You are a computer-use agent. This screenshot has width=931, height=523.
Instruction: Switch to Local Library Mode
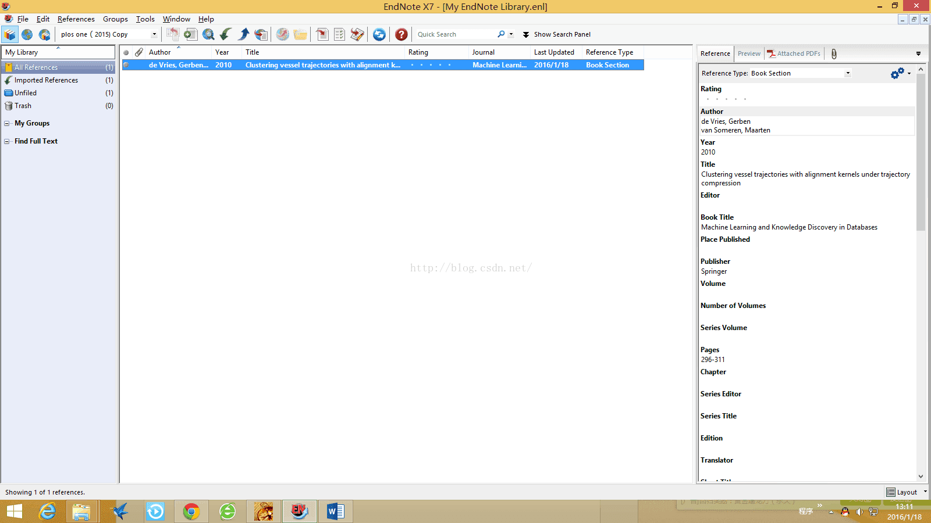(10, 34)
